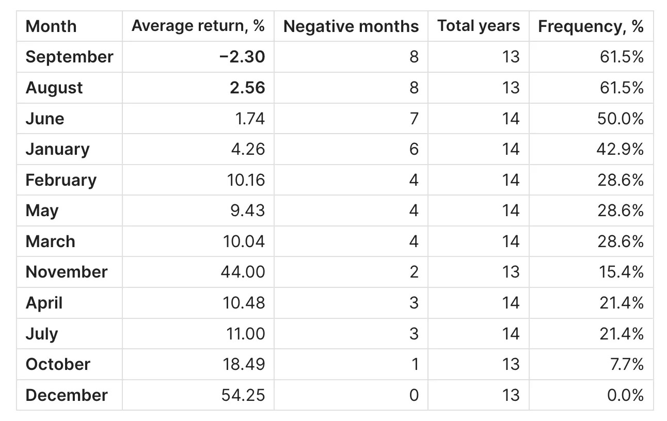Select the June month cell
667x421 pixels.
coord(45,119)
